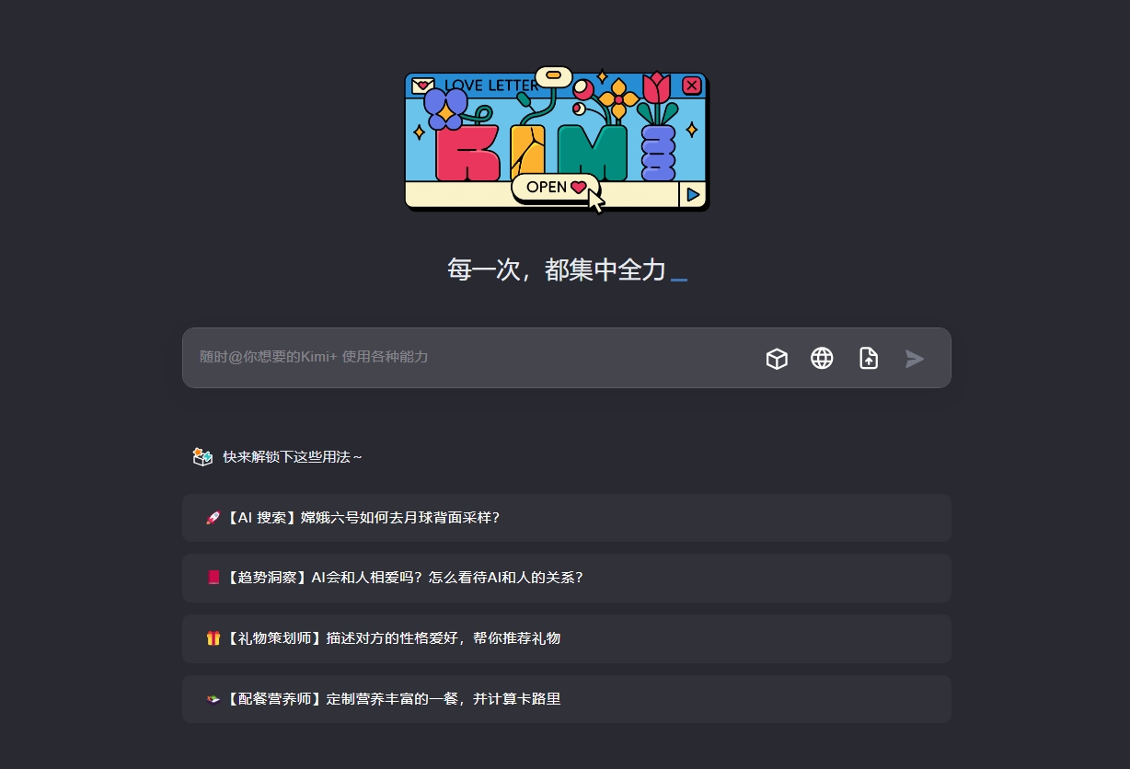This screenshot has width=1130, height=769.
Task: Click the love letter envelope icon in the banner
Action: point(421,85)
